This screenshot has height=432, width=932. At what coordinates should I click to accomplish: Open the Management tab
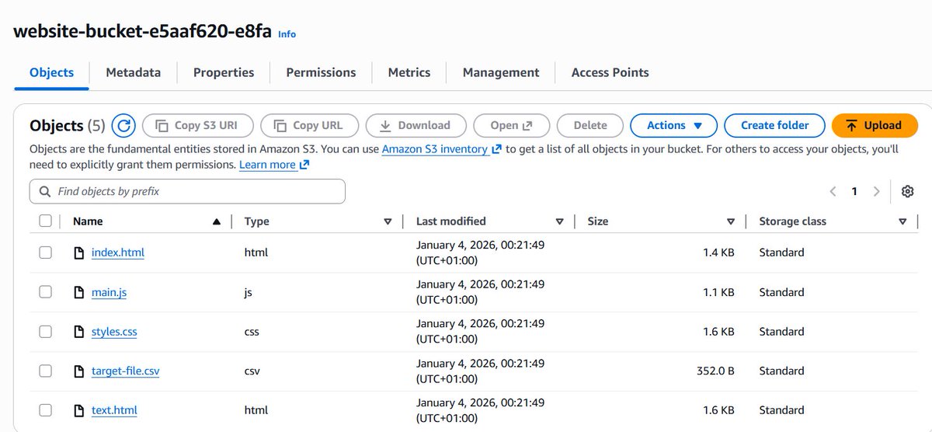click(x=501, y=72)
